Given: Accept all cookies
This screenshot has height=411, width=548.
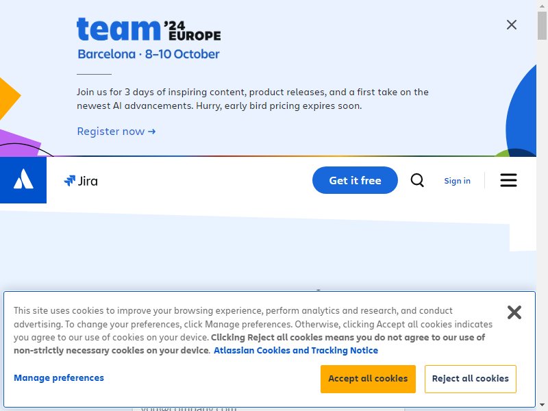Looking at the screenshot, I should point(368,379).
